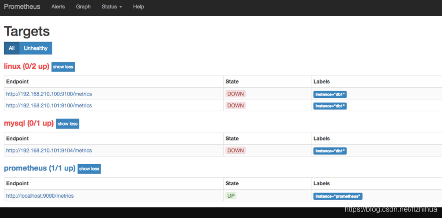Collapse the linux job with show less
This screenshot has height=218, width=442.
pos(63,67)
